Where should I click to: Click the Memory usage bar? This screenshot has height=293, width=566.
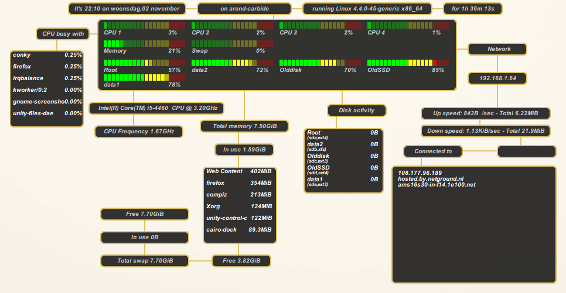pos(144,44)
